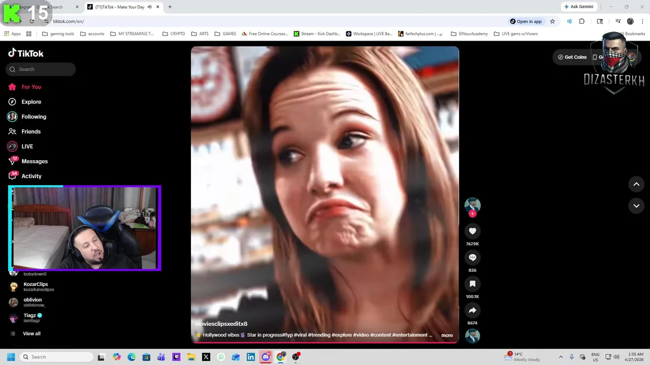Open the CRYPTO bookmark folder
Image resolution: width=650 pixels, height=365 pixels.
pyautogui.click(x=173, y=34)
